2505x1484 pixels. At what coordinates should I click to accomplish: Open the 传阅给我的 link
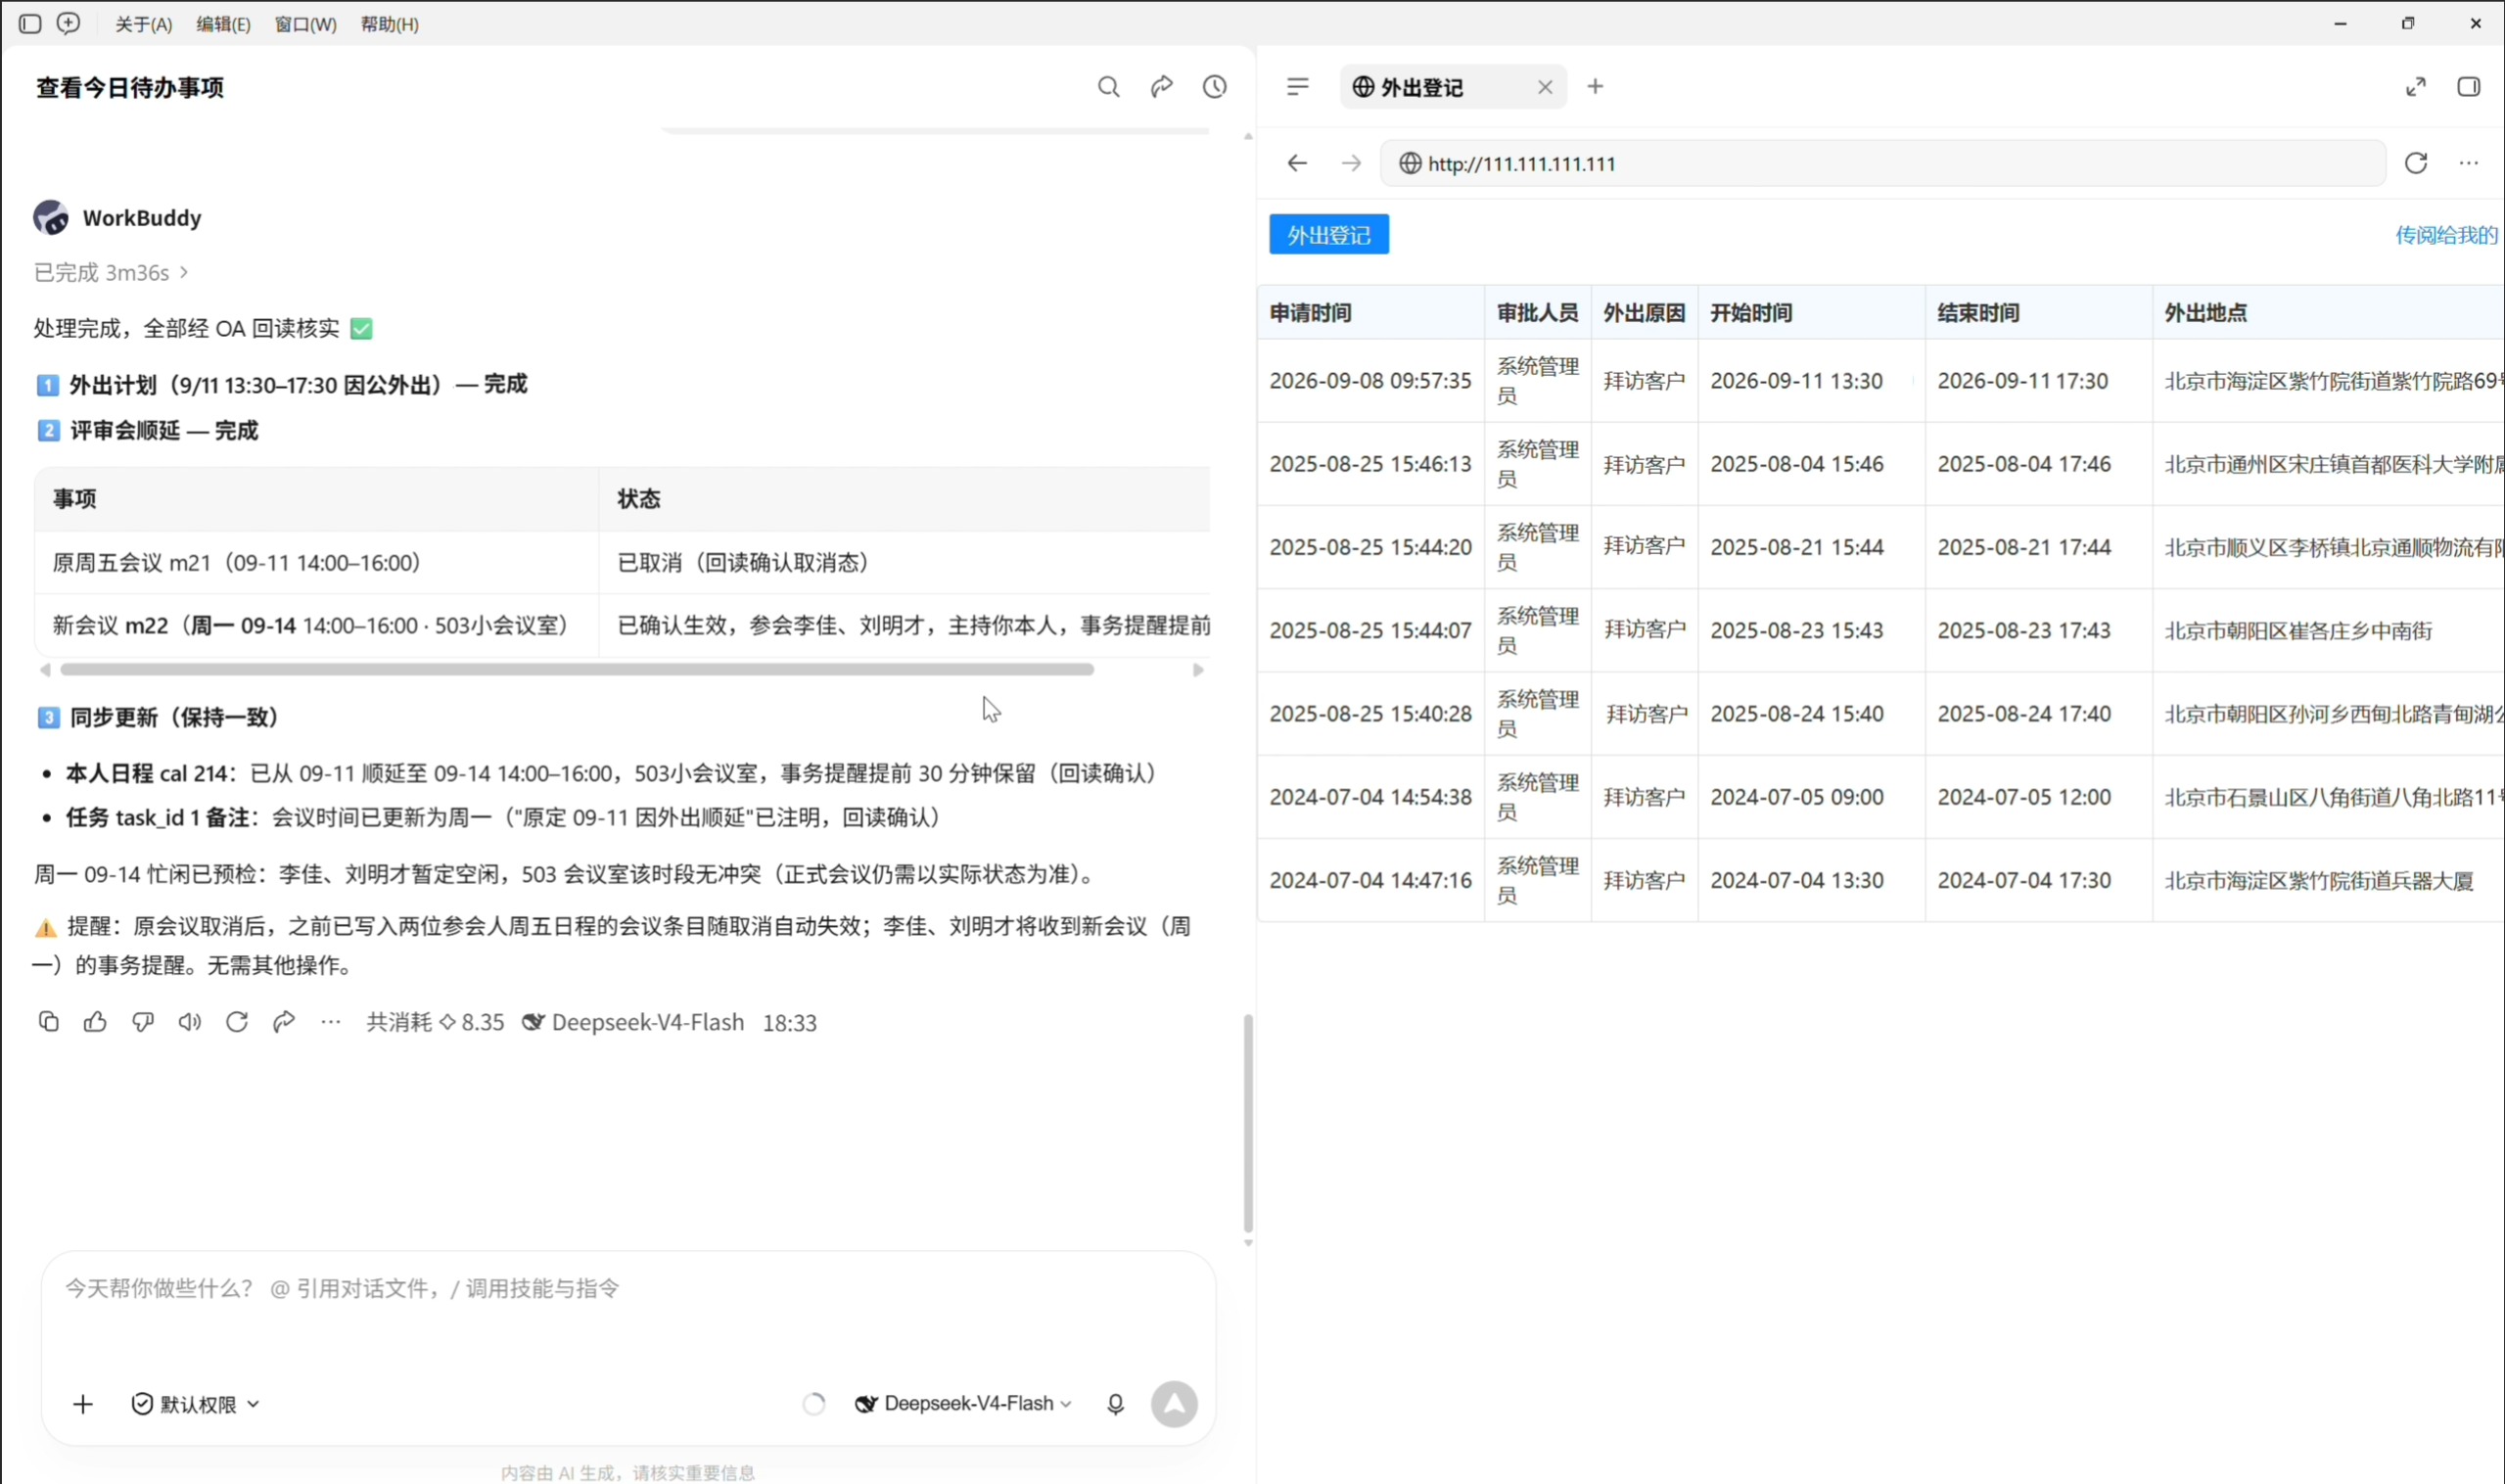(x=2445, y=235)
